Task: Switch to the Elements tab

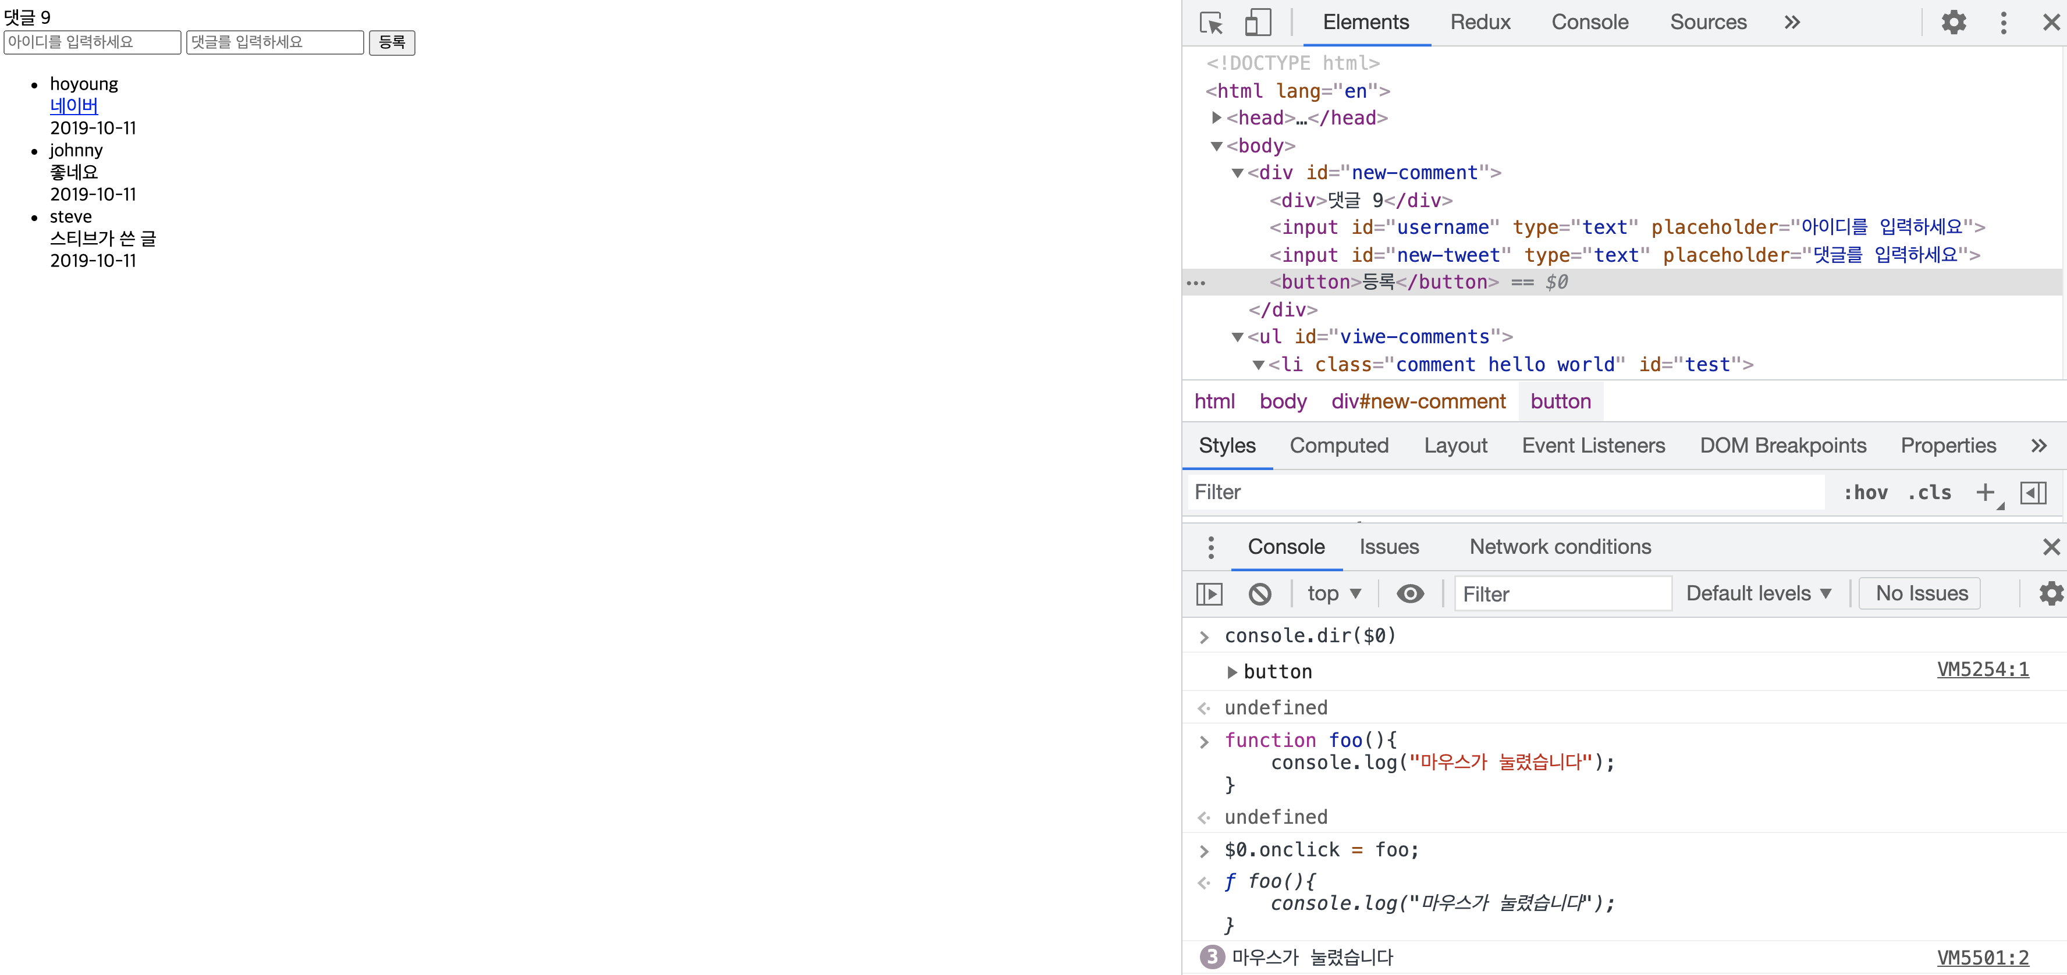Action: pyautogui.click(x=1365, y=23)
